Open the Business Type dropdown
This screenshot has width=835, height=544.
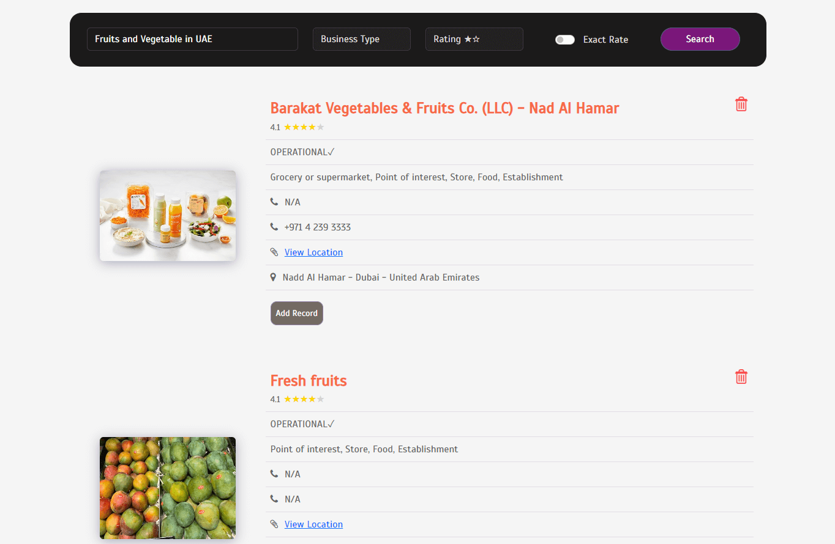[361, 39]
